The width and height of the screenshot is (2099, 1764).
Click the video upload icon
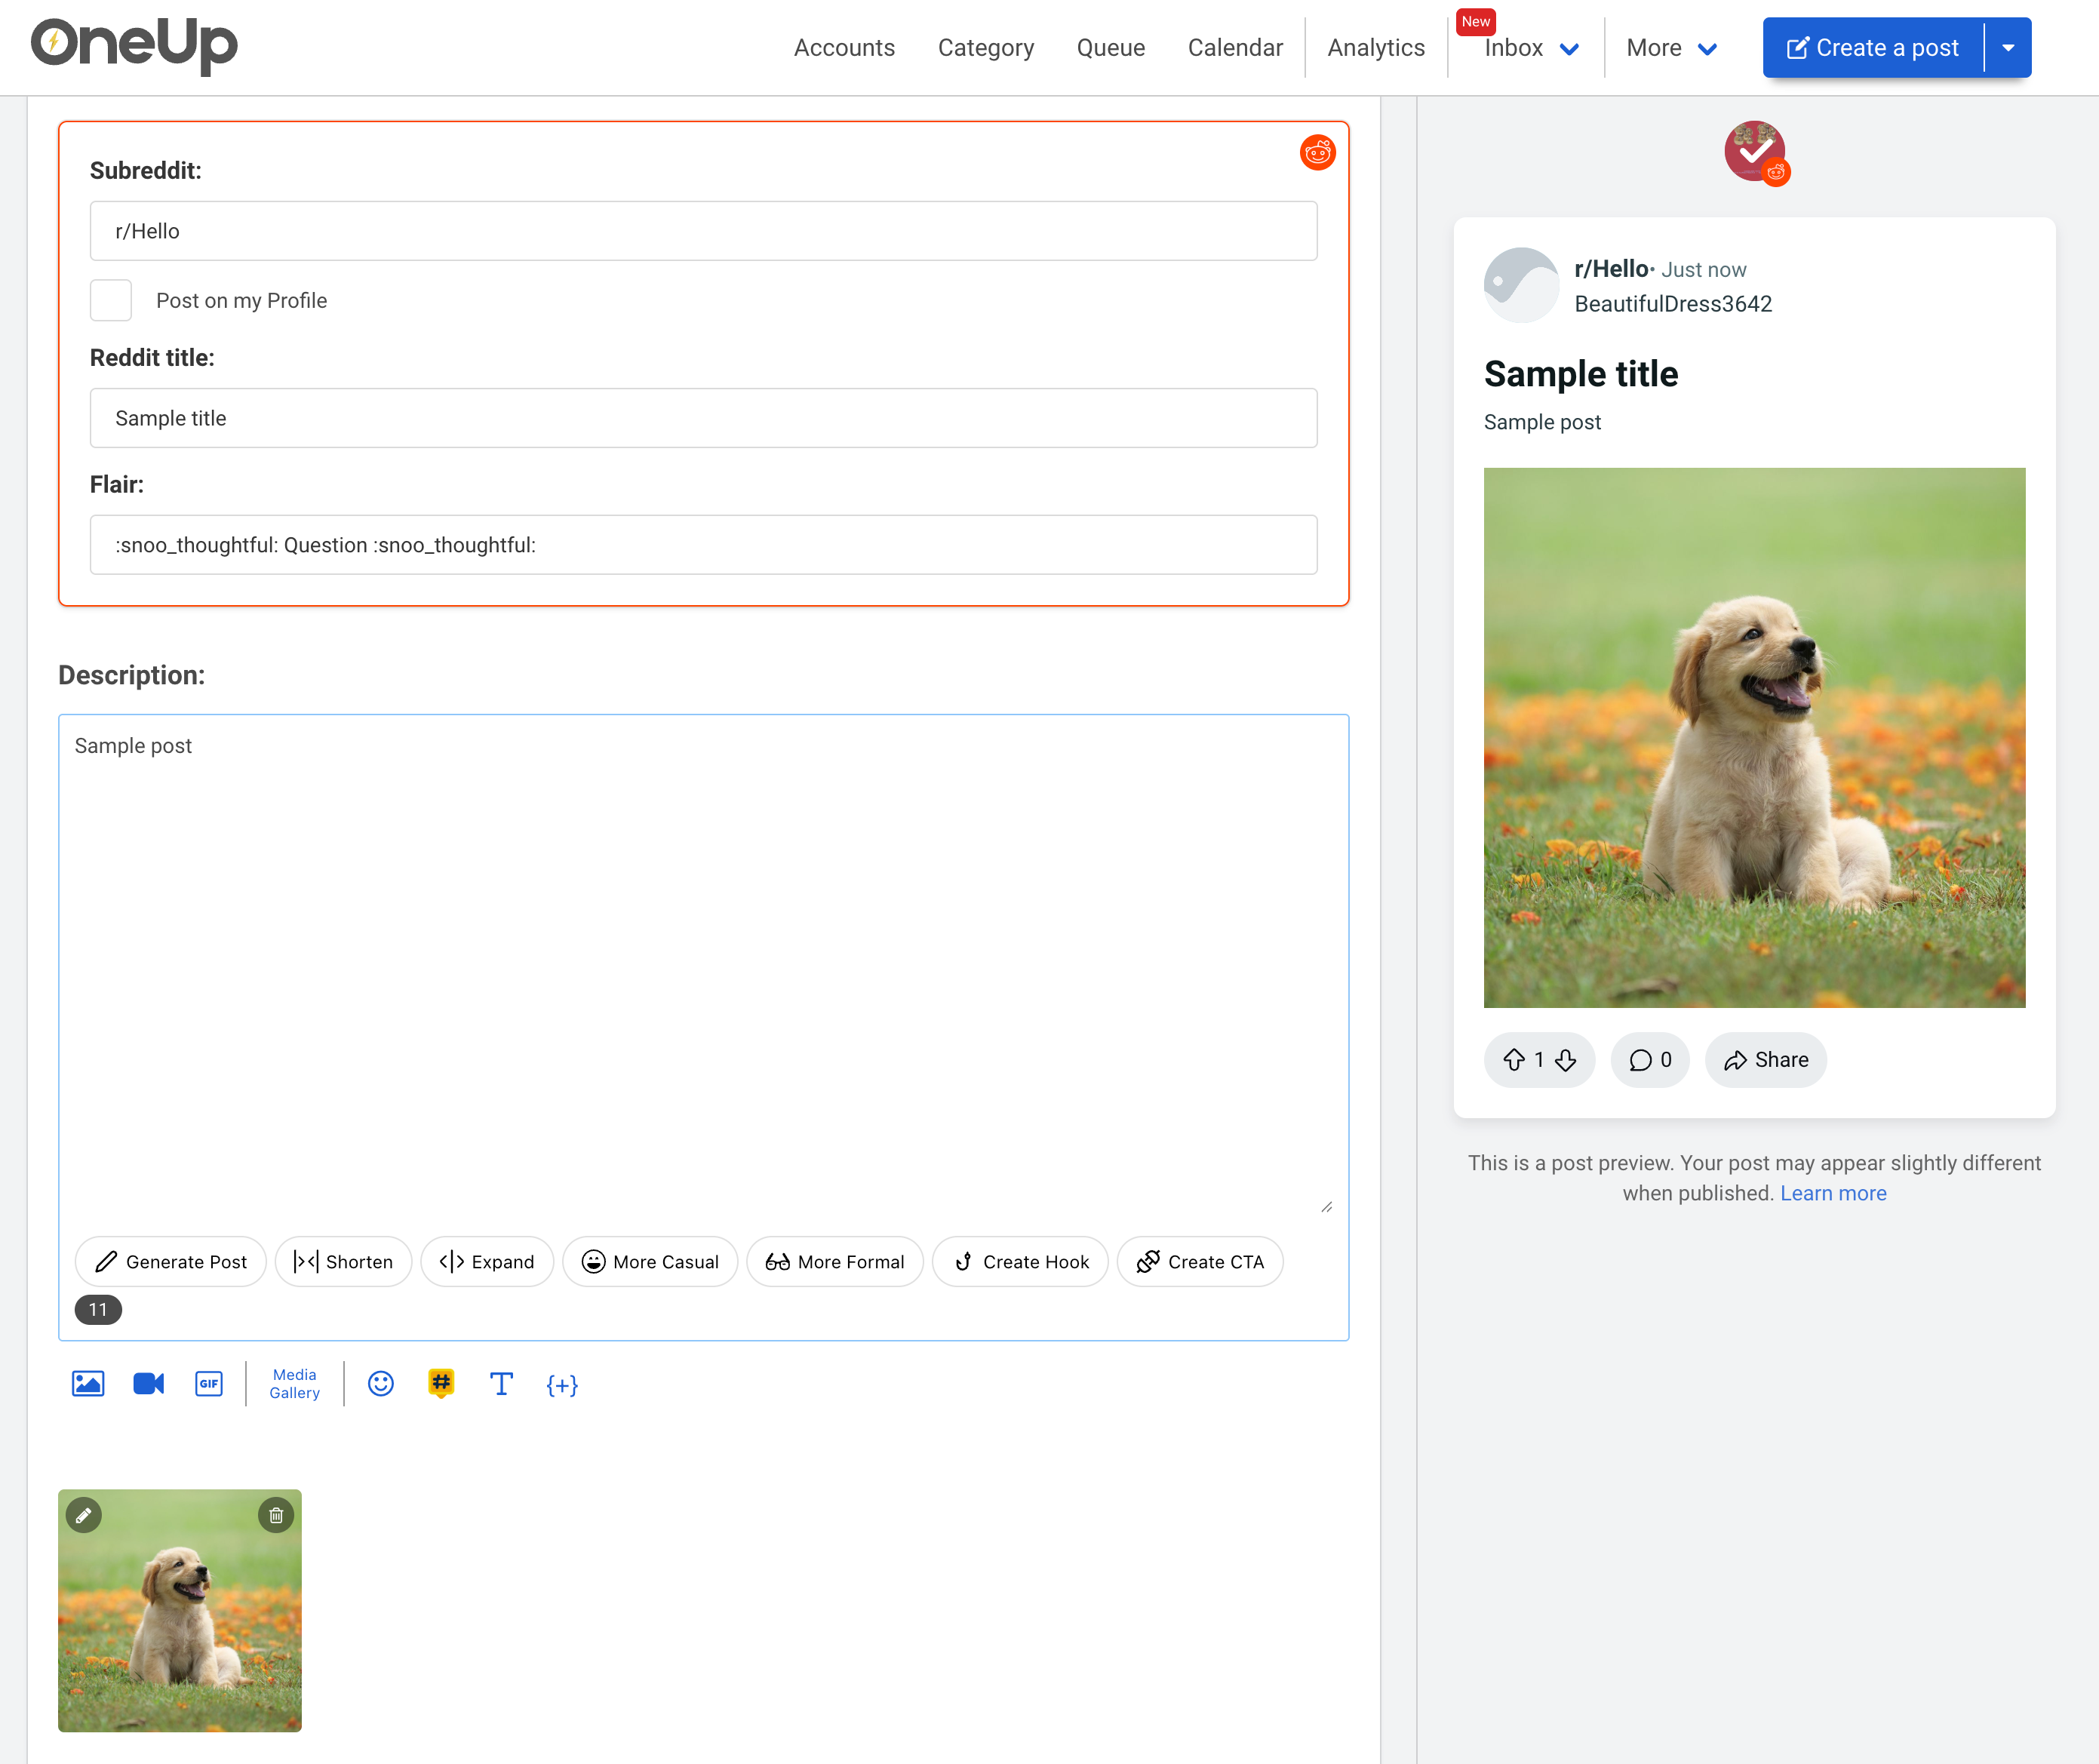click(x=148, y=1383)
